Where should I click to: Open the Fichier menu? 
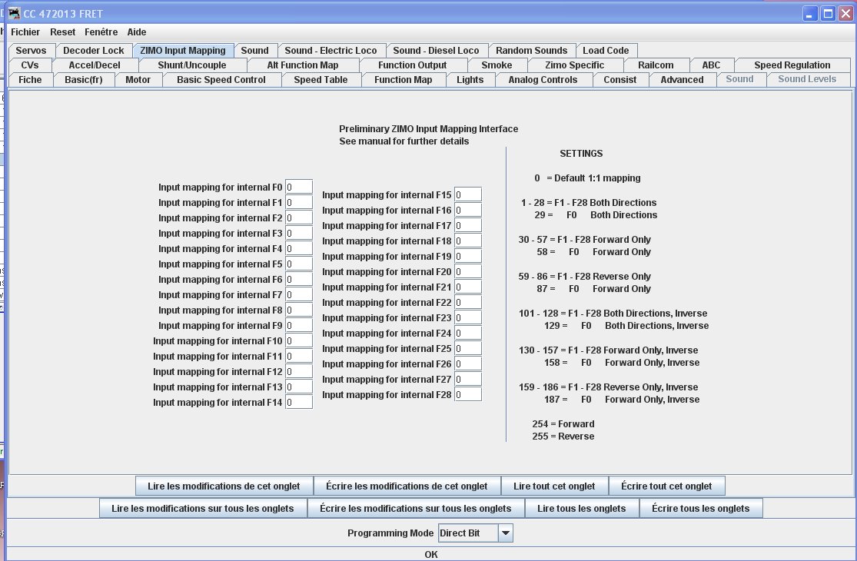click(x=25, y=32)
